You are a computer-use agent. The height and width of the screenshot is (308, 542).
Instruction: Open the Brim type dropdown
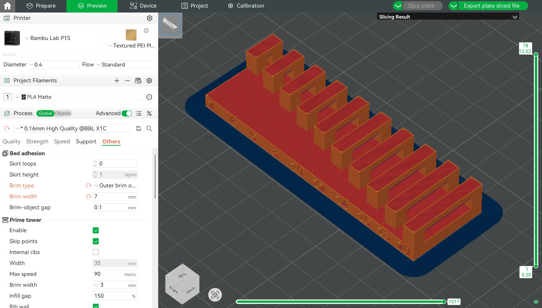click(x=115, y=186)
